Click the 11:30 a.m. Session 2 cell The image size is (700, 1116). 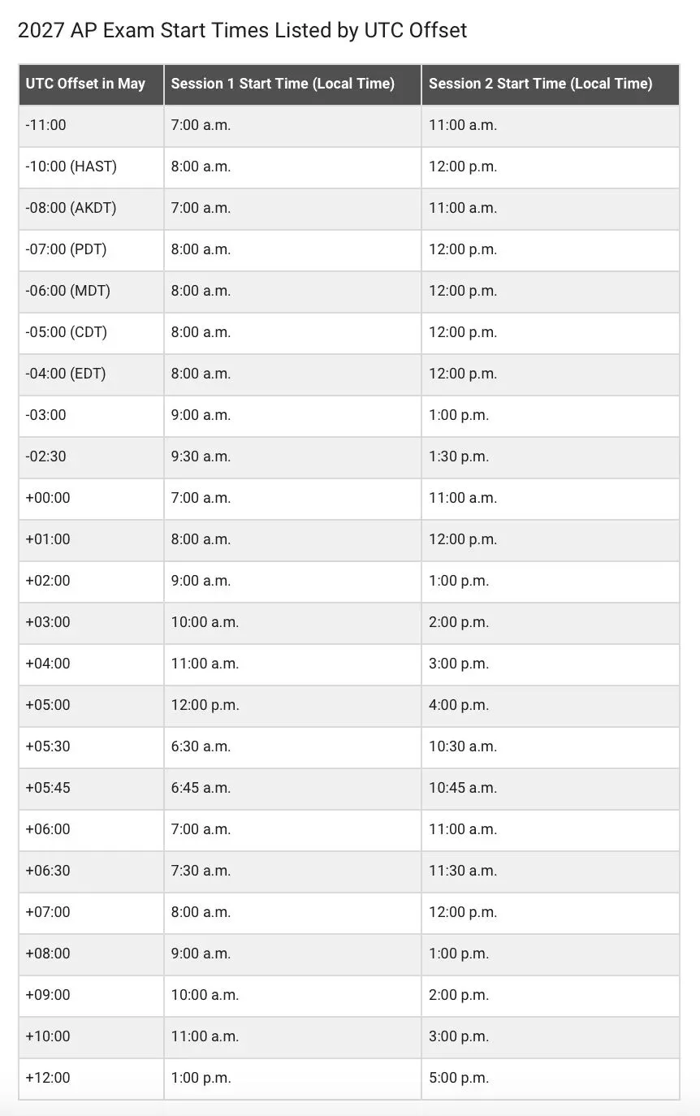click(551, 872)
